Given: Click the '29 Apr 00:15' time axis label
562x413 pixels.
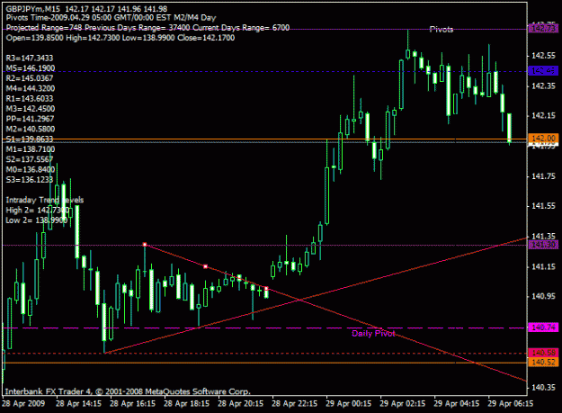Looking at the screenshot, I should point(349,404).
